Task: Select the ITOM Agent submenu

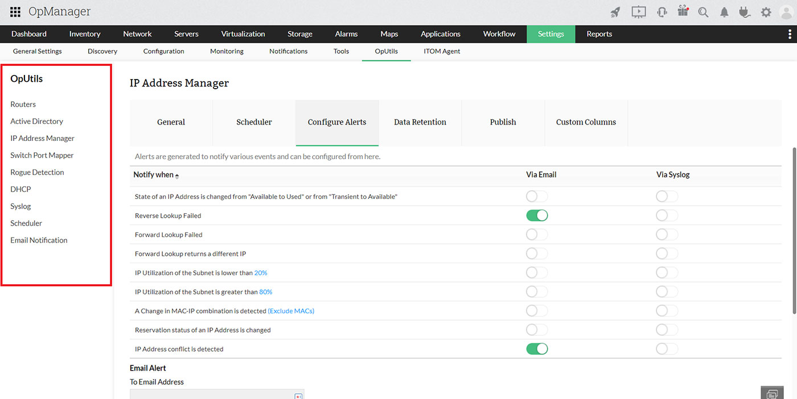Action: click(442, 51)
